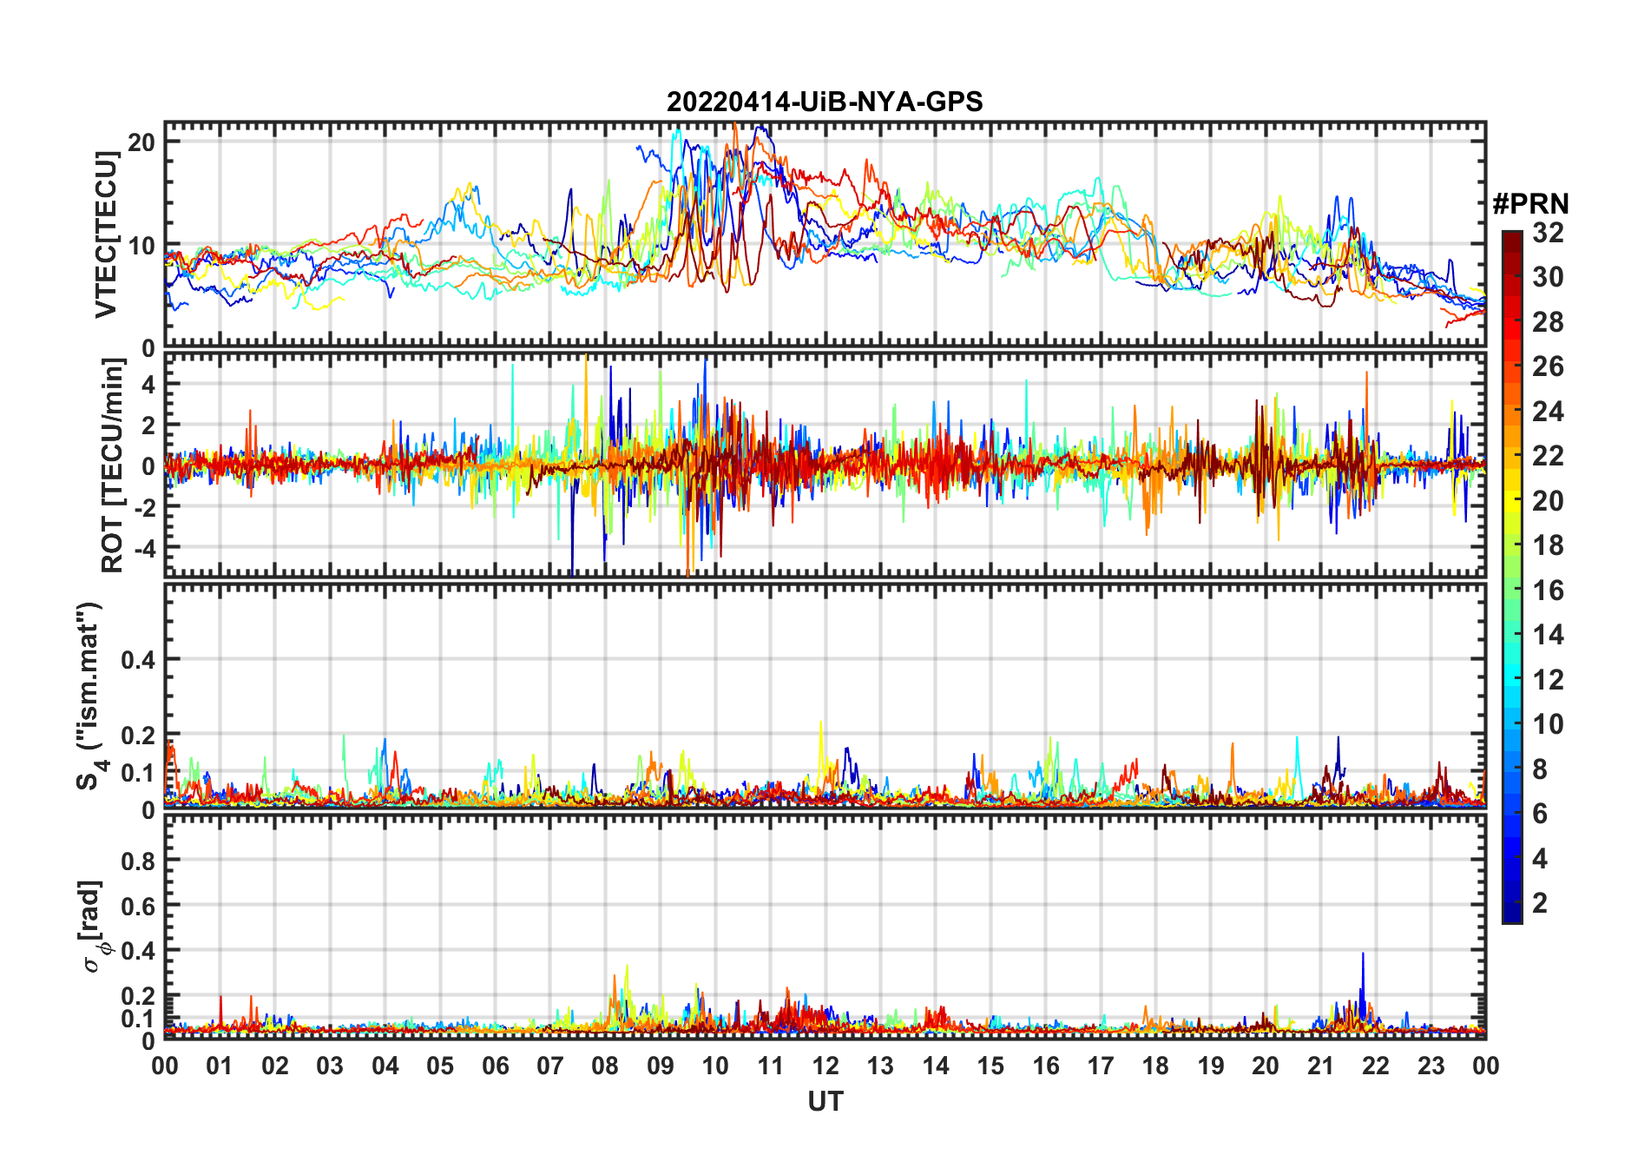This screenshot has height=1155, width=1651.
Task: Click x-axis hour label "05"
Action: pos(440,1066)
